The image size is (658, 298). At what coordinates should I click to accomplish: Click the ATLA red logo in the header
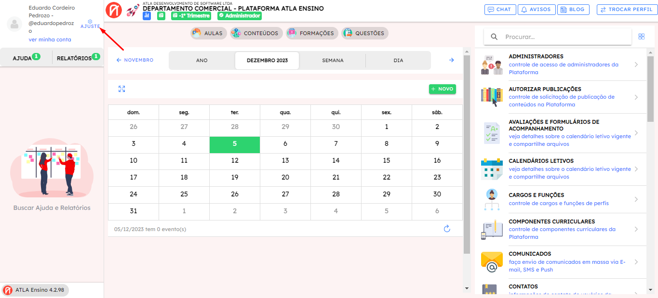114,10
